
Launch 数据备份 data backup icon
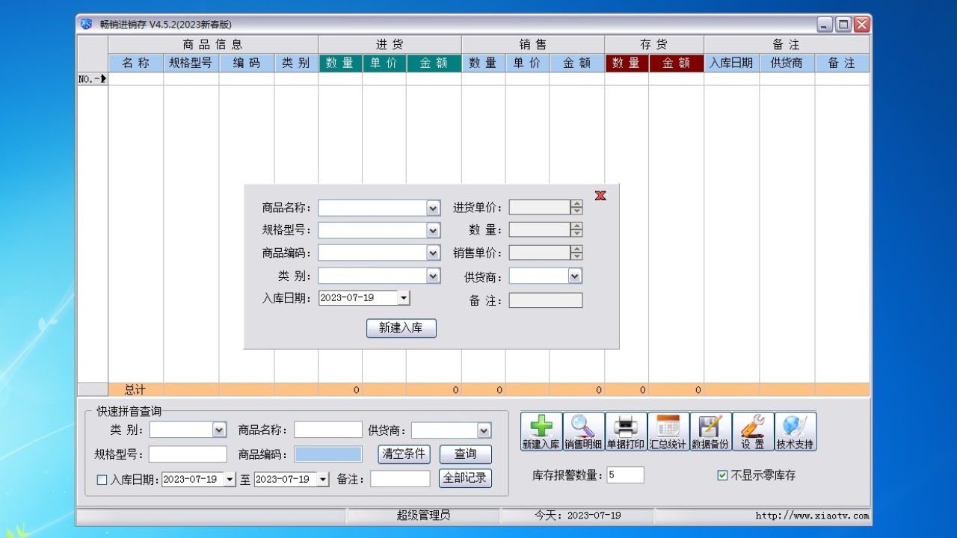click(x=710, y=430)
